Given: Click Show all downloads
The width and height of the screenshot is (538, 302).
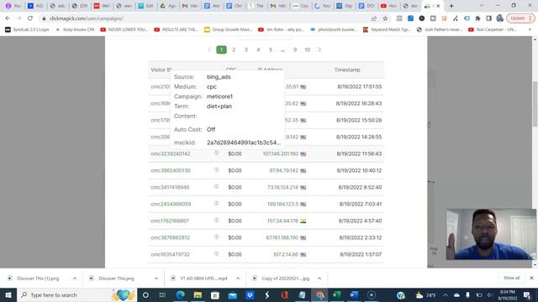Looking at the screenshot, I should 512,278.
